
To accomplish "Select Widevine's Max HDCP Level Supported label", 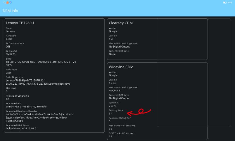I will [x=123, y=87].
